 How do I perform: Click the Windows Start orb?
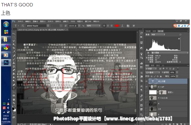pyautogui.click(x=6, y=24)
